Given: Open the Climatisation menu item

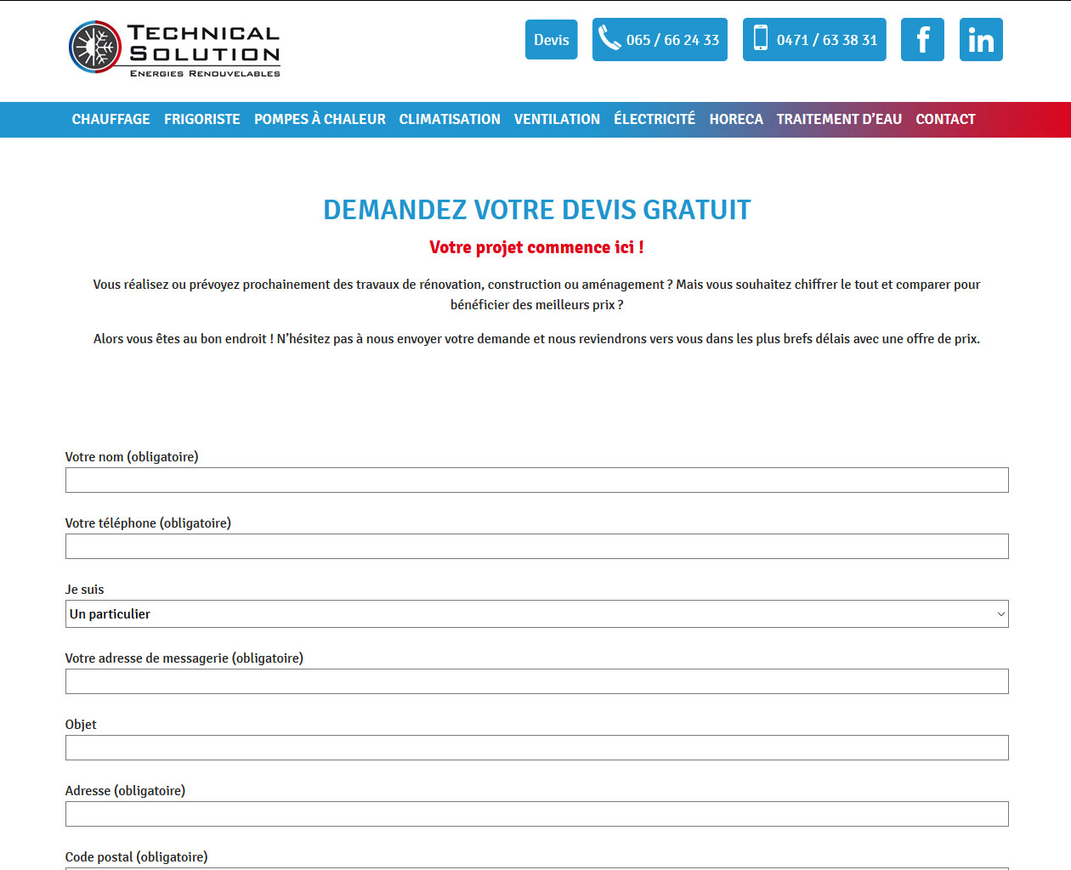Looking at the screenshot, I should [x=450, y=120].
